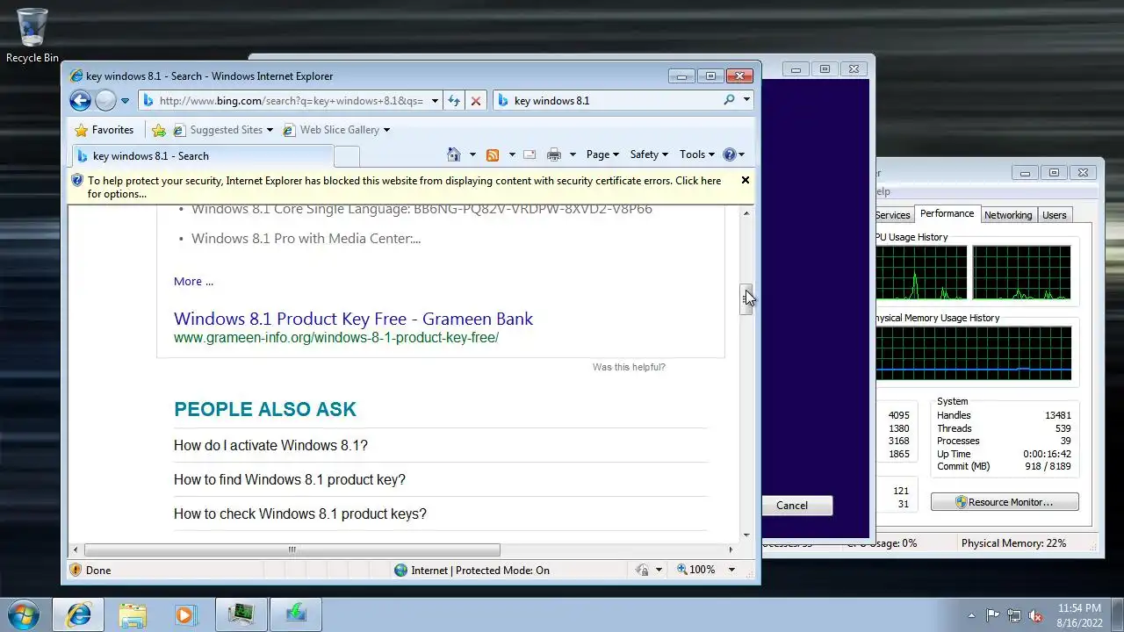Click the status bar privacy report icon
Image resolution: width=1124 pixels, height=632 pixels.
tap(642, 570)
